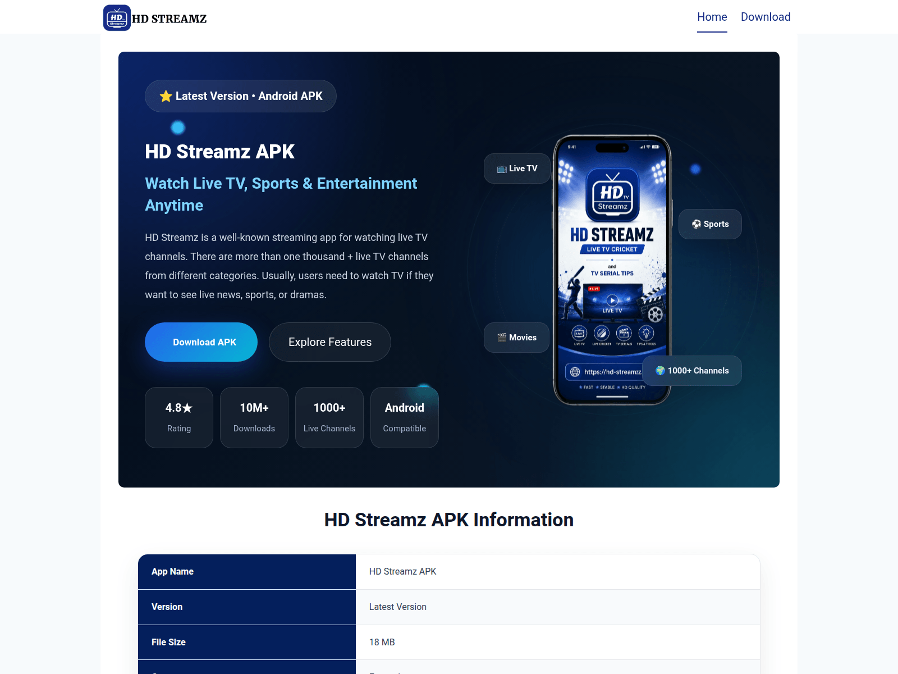Select the 1000+ Channels floating chip

coord(692,371)
